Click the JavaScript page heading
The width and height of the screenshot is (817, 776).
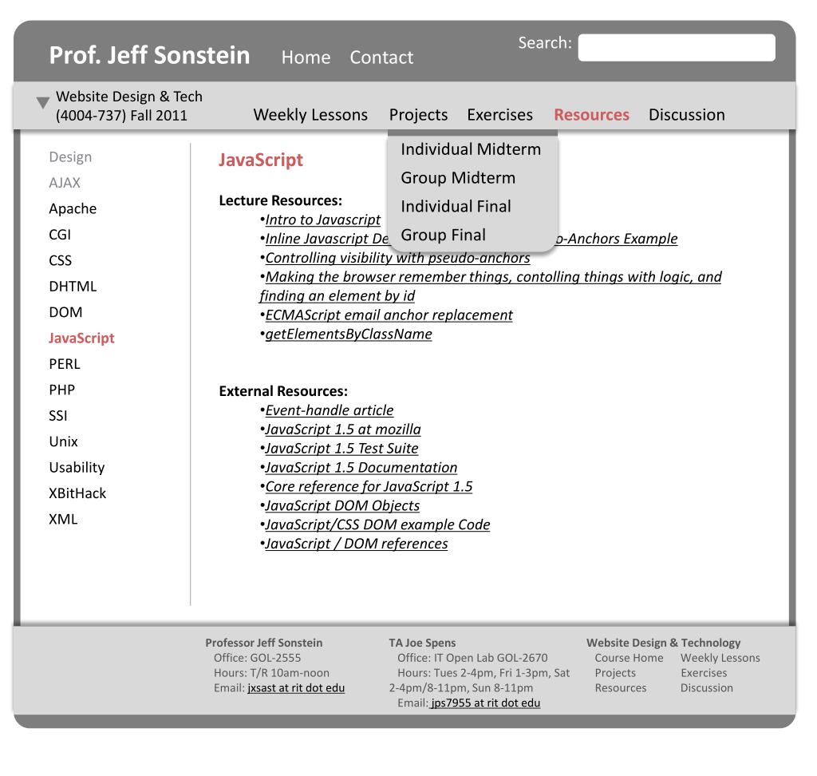[x=261, y=160]
